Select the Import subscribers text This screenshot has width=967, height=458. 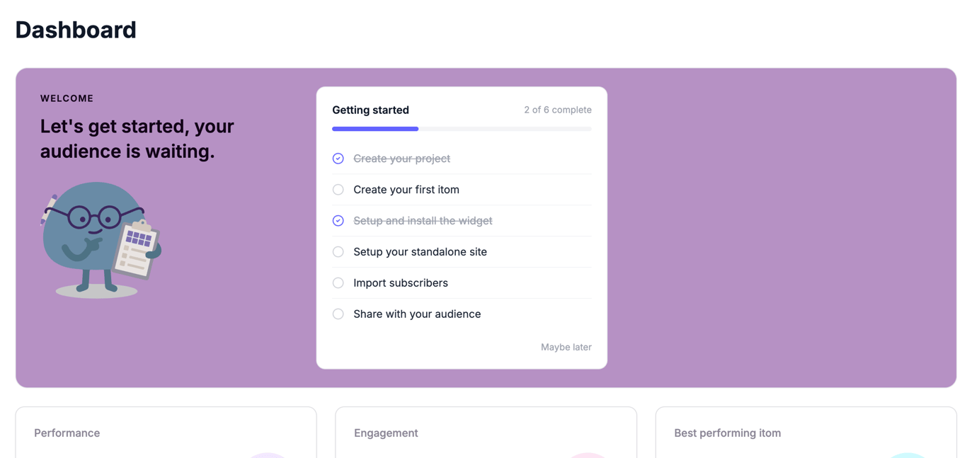click(401, 283)
